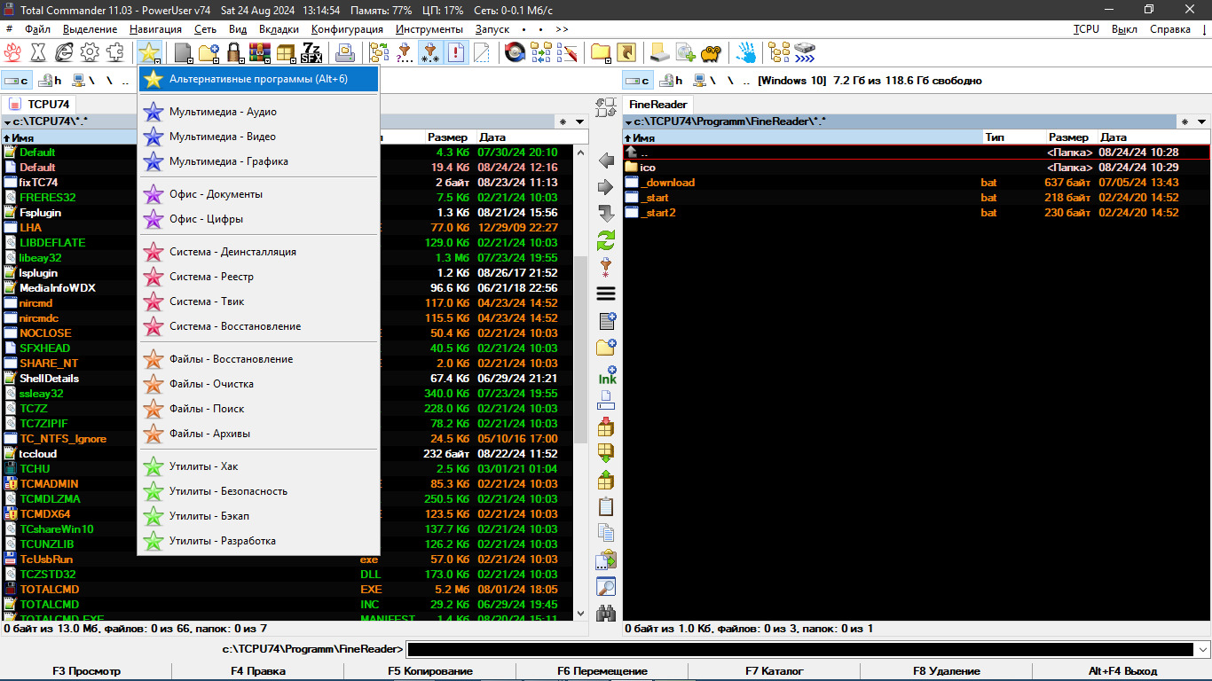This screenshot has width=1212, height=681.
Task: Click the right arrow in middle bar
Action: click(x=606, y=187)
